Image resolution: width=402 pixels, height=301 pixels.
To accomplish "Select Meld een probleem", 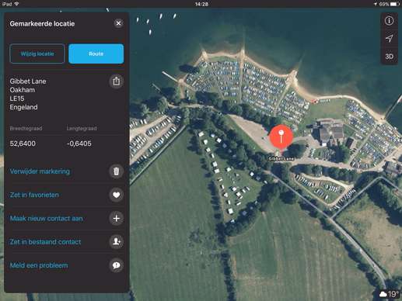I will coord(39,265).
